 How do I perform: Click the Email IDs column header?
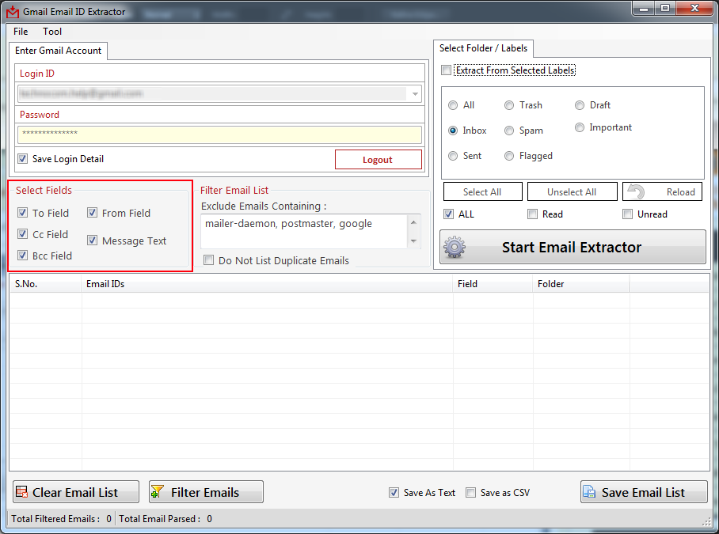tap(268, 284)
